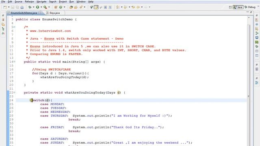Open the Search dropdown arrow

coord(84,7)
